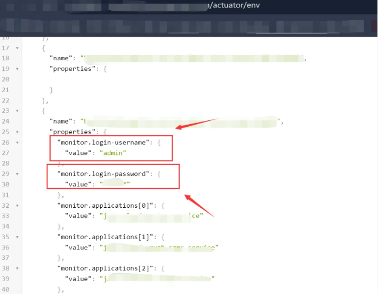Click the "name" key on line 24
378x294 pixels.
pos(61,121)
